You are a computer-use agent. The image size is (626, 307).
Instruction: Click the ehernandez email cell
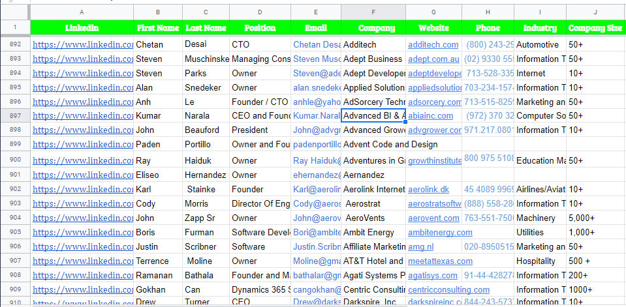tap(316, 175)
